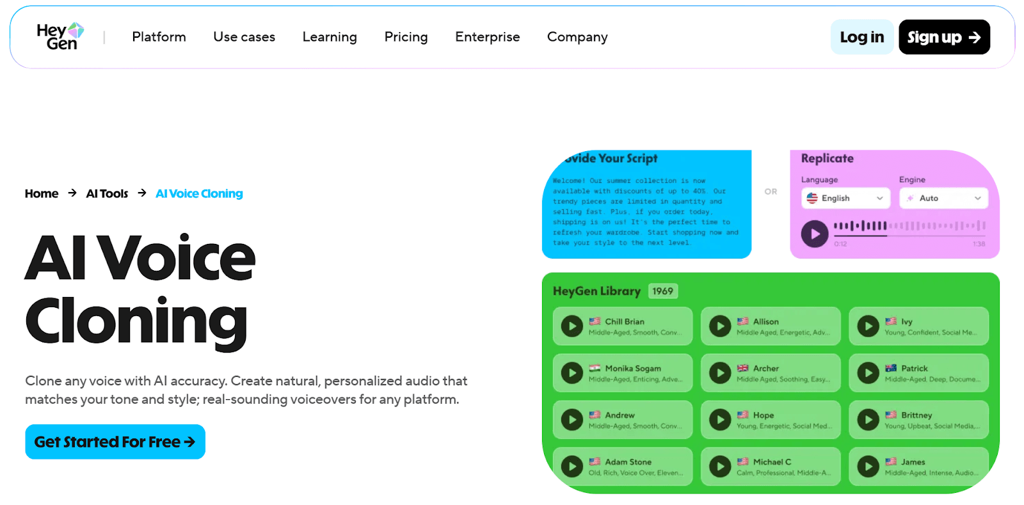Click the US flag beside Chill Brian
The image size is (1024, 505).
point(595,321)
